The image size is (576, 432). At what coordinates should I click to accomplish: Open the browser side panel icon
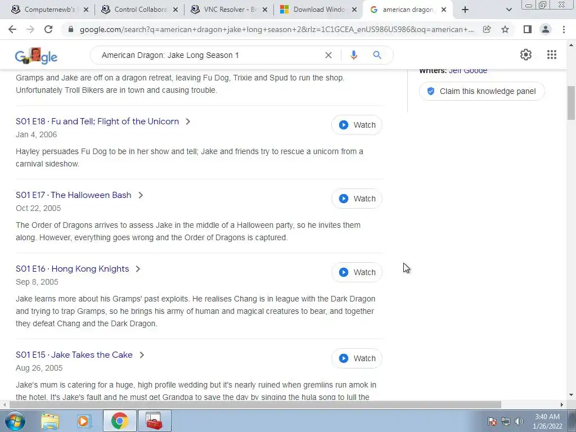pos(528,29)
